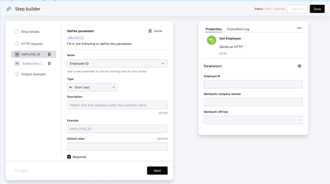Uncheck the Required checkbox
330x184 pixels.
[69, 157]
